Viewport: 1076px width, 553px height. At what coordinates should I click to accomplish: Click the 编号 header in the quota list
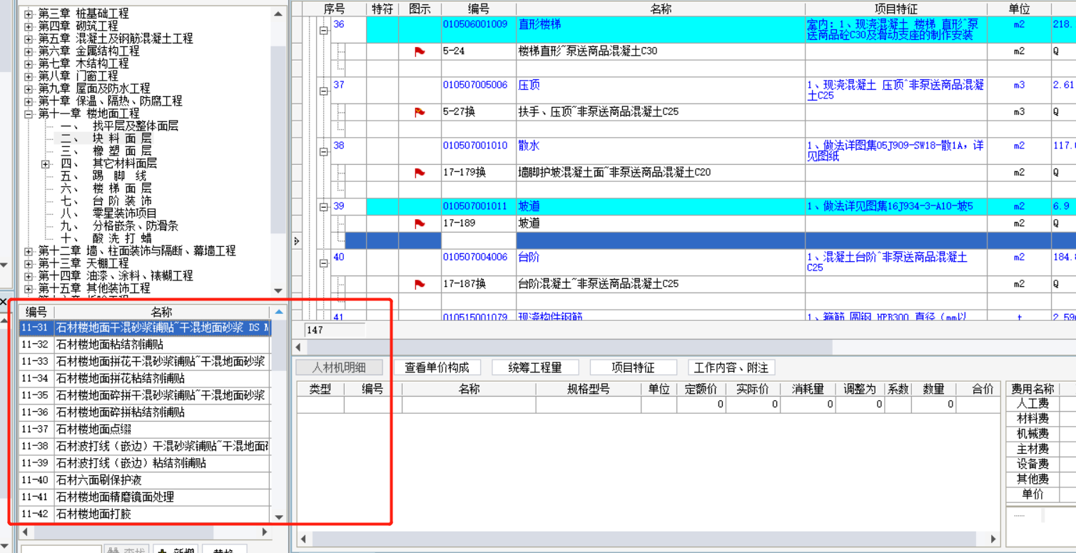[x=36, y=312]
